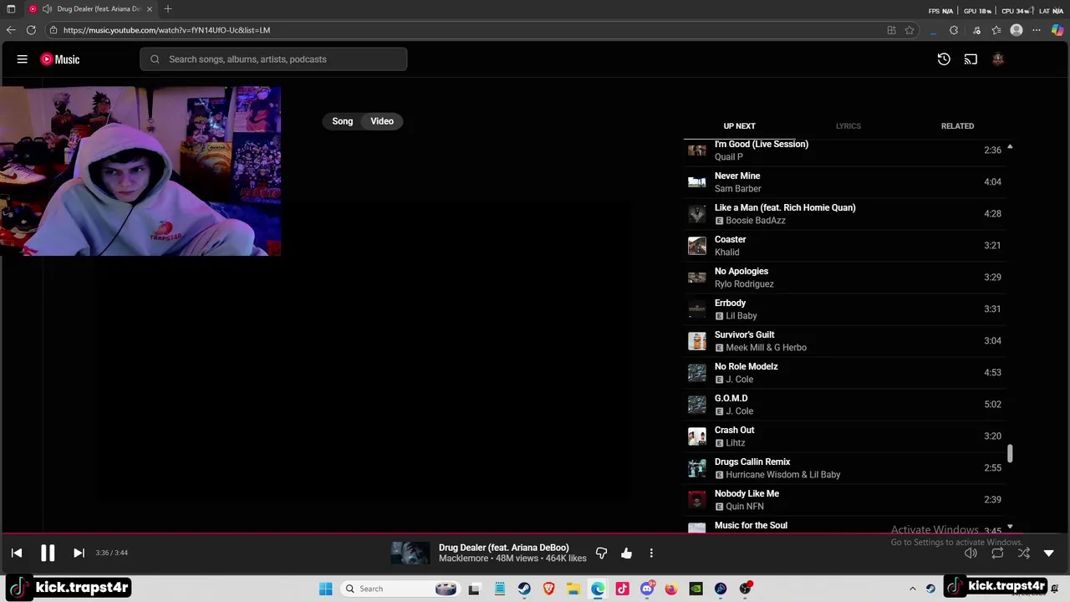Switch to Video mode
1070x602 pixels.
(x=382, y=121)
